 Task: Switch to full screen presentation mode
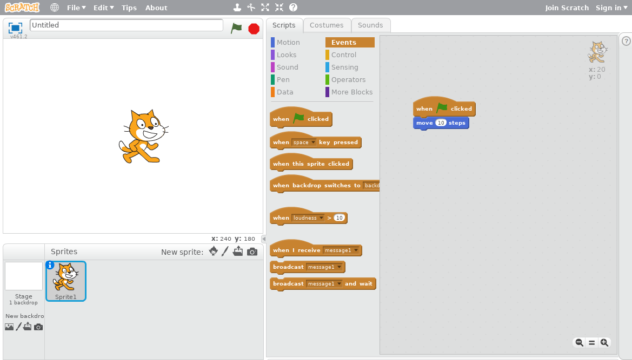(x=15, y=28)
